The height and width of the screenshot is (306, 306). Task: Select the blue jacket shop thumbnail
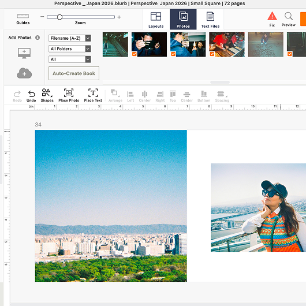tap(188, 44)
